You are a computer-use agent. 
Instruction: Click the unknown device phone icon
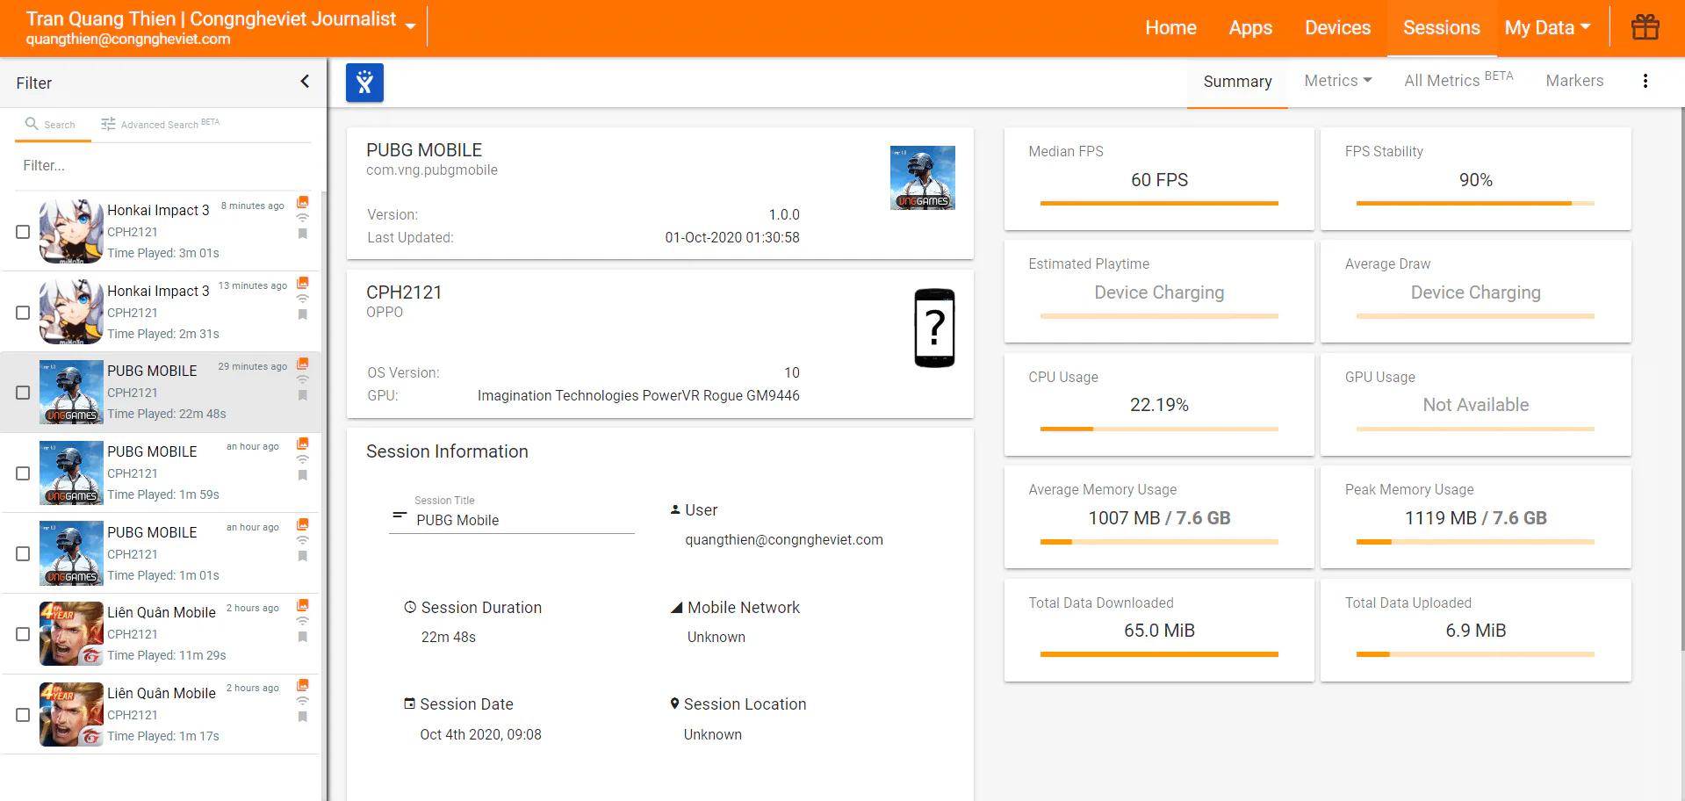coord(934,328)
